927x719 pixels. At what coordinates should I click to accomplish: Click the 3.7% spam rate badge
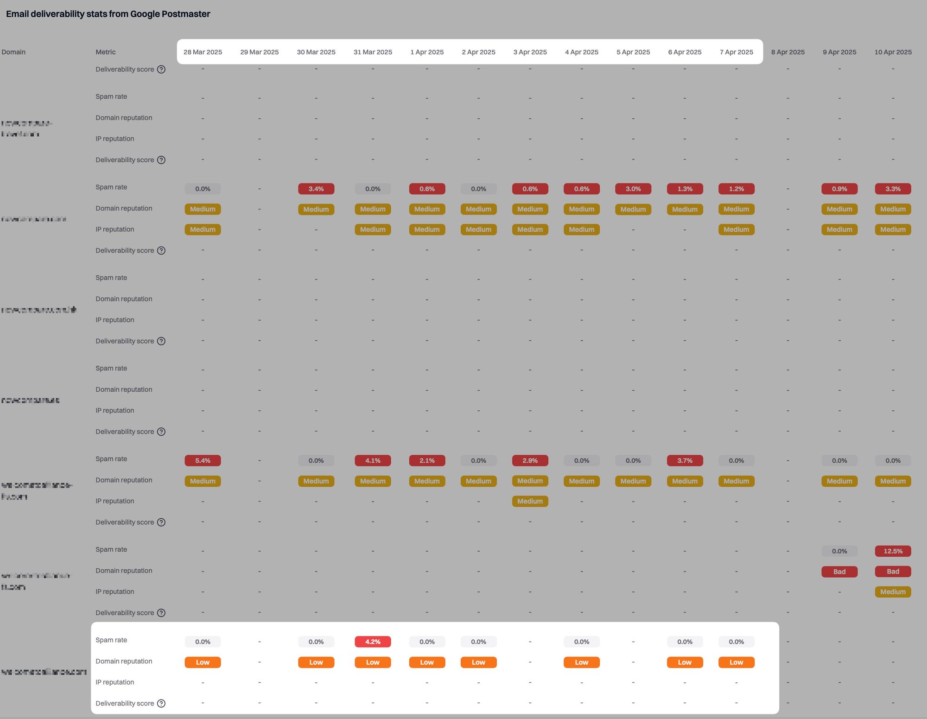685,460
